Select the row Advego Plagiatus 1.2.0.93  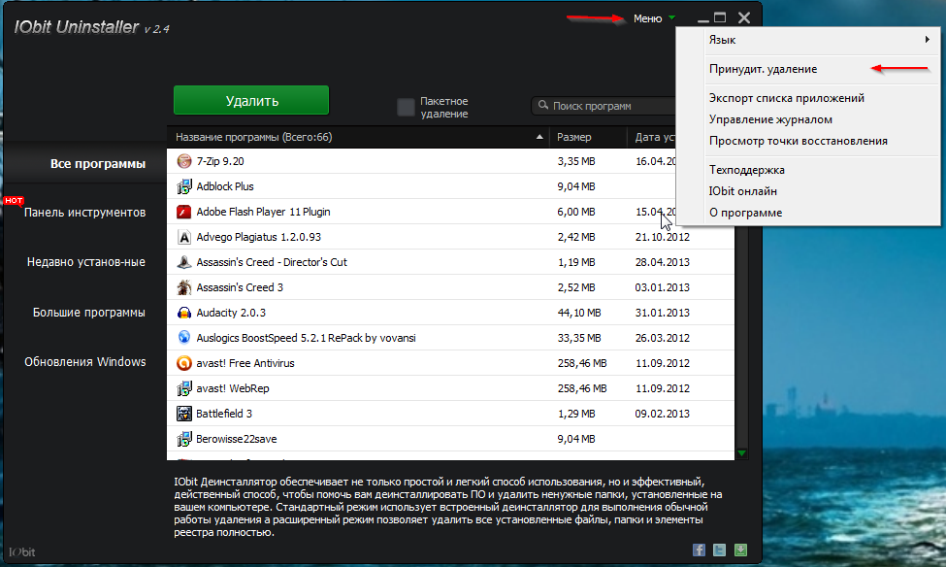[450, 237]
